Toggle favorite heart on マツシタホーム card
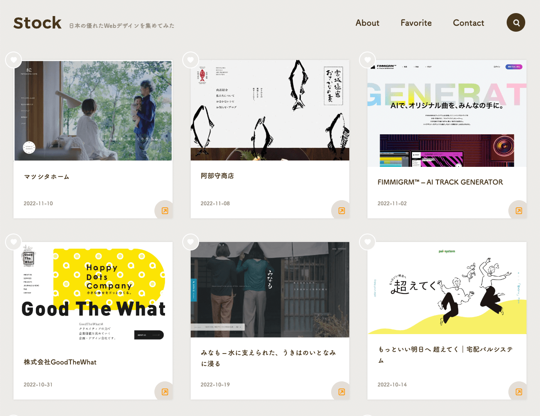Screen dimensions: 540x416 (x=13, y=60)
